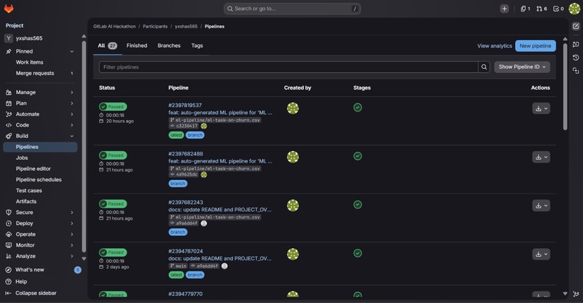
Task: Expand the Manage menu in sidebar
Action: coord(41,92)
